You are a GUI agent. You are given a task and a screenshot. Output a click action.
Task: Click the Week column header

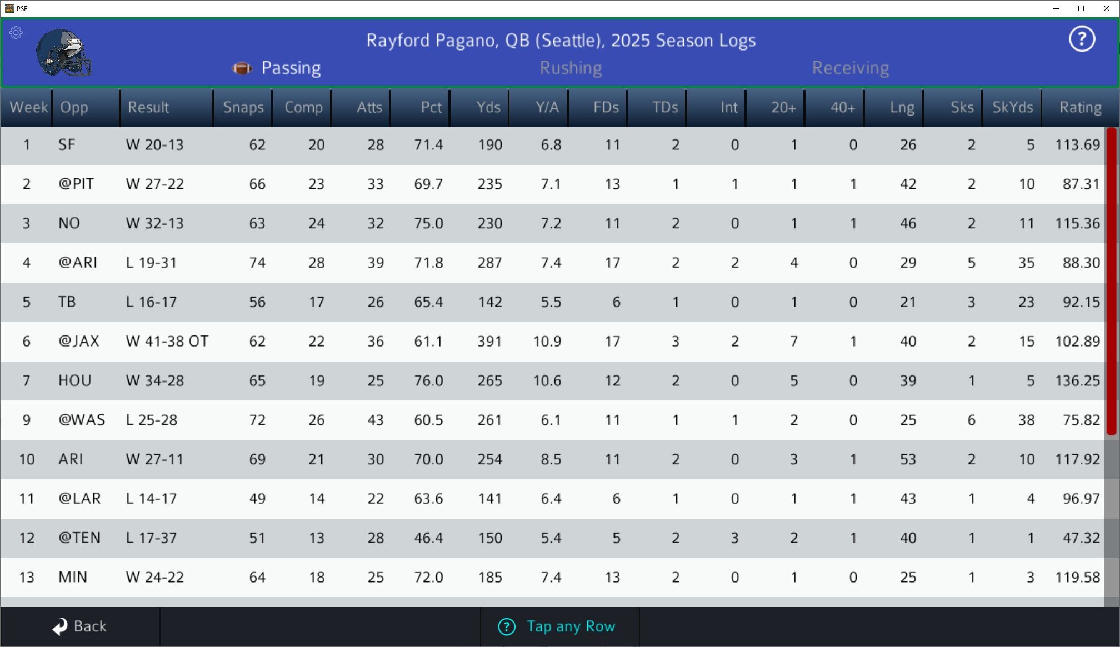[28, 107]
